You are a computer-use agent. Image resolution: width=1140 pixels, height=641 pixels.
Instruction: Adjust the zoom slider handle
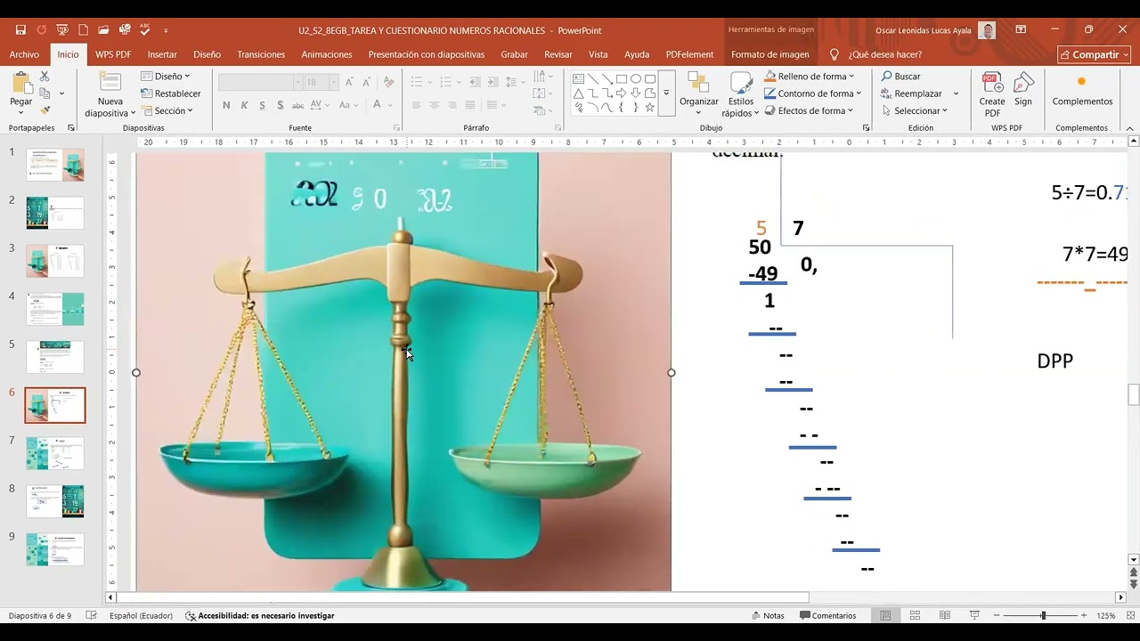coord(1043,615)
